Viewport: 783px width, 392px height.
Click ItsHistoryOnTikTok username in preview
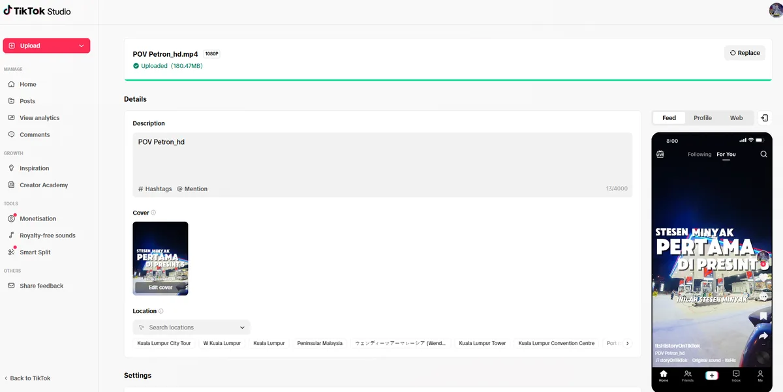[x=677, y=346]
